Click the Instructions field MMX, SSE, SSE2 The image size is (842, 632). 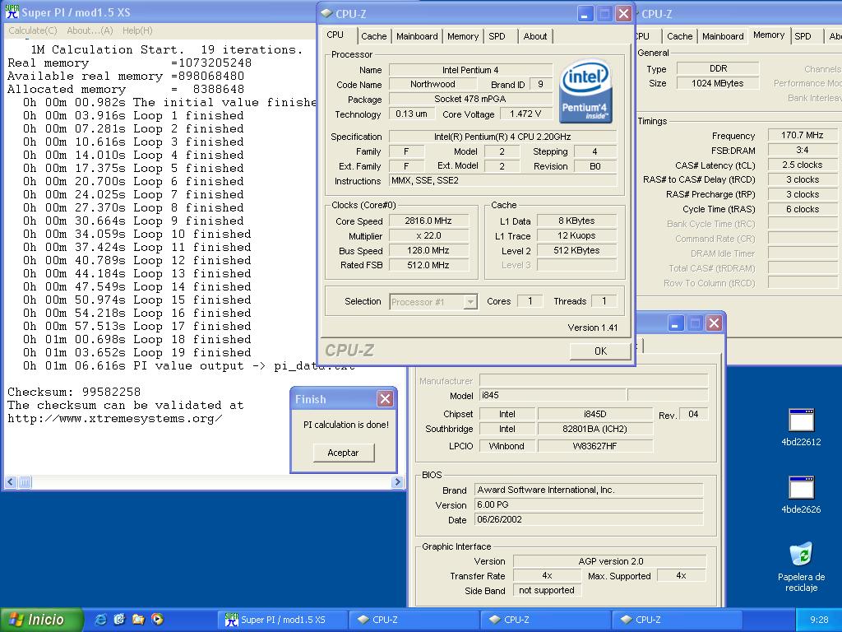tap(502, 180)
